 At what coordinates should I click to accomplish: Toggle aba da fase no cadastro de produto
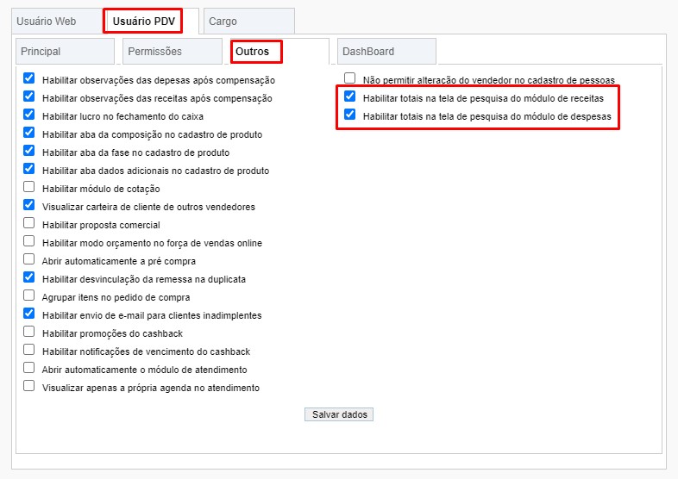(x=29, y=151)
